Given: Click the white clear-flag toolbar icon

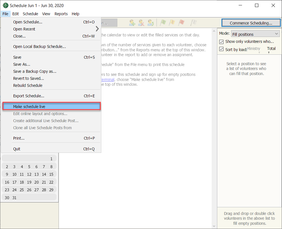Looking at the screenshot, I should pos(194,23).
